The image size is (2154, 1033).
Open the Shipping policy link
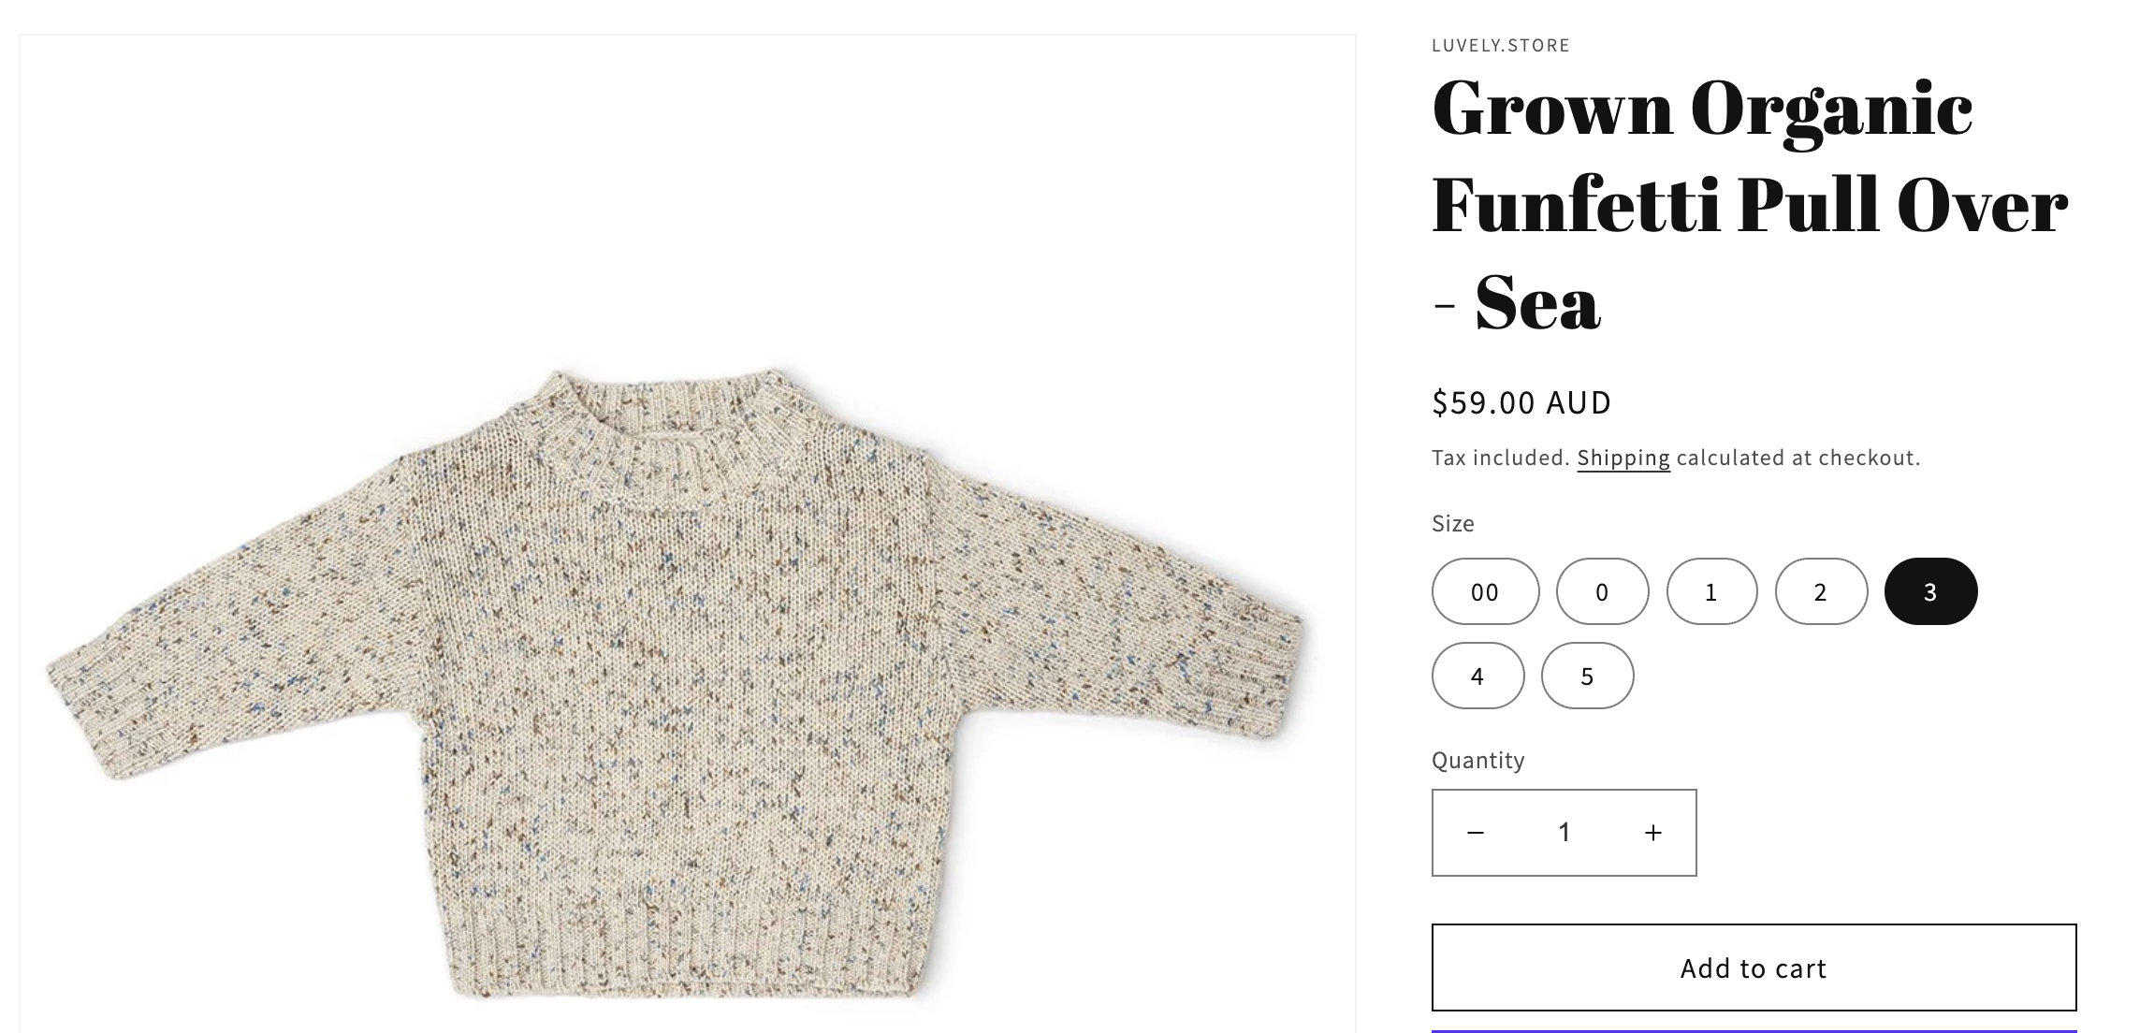[x=1623, y=458]
